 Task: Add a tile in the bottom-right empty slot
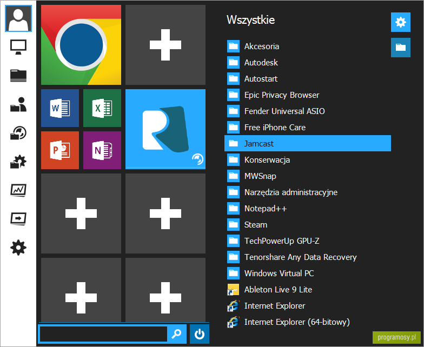[165, 290]
